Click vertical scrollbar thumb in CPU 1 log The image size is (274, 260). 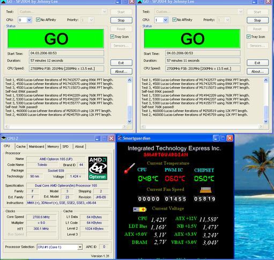(266, 113)
